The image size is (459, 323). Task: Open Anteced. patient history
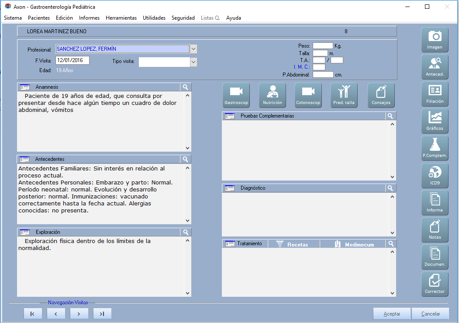pyautogui.click(x=435, y=66)
